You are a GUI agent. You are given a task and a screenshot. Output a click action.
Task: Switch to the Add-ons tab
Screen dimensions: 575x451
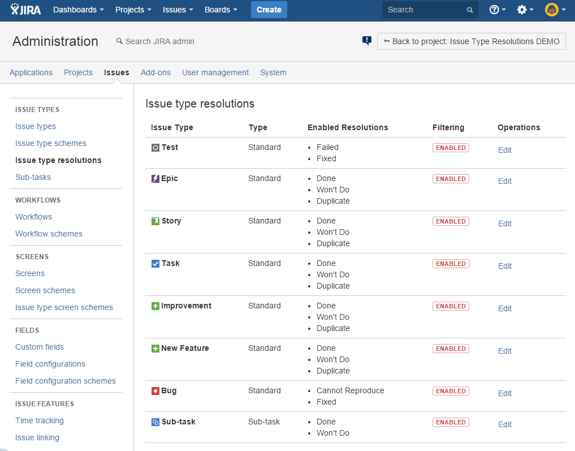155,72
